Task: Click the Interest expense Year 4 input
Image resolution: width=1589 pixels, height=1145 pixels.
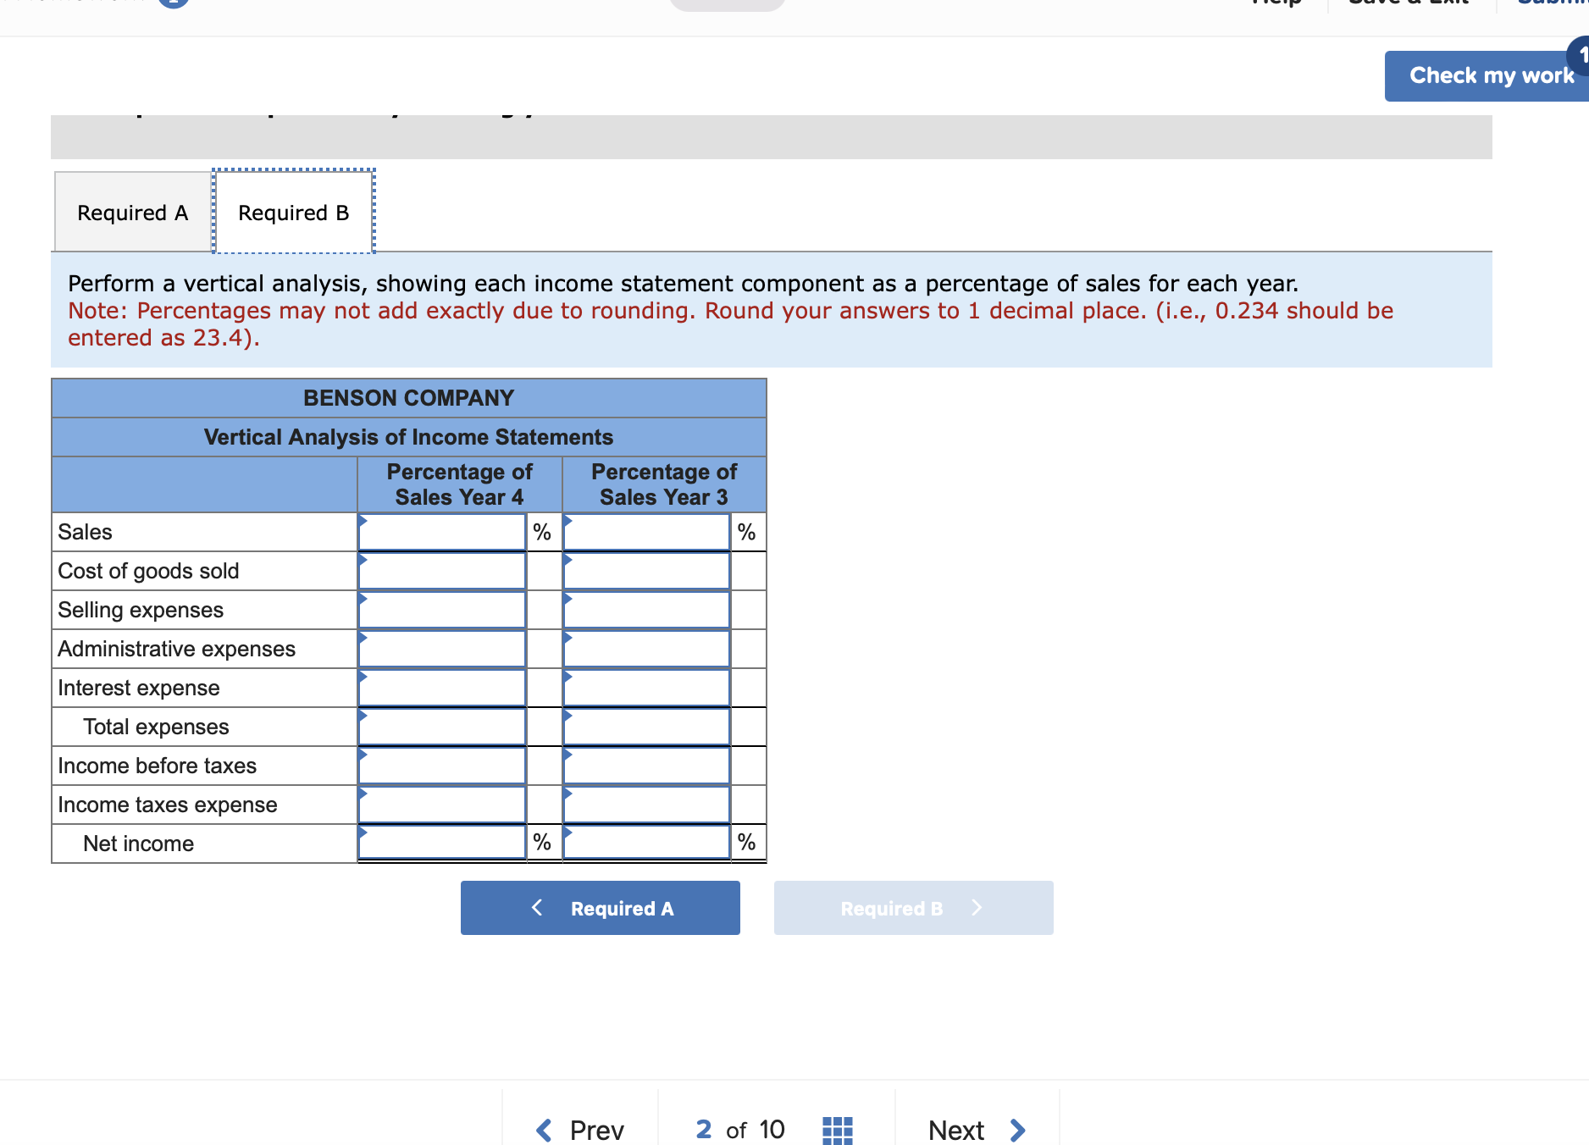Action: click(x=441, y=687)
